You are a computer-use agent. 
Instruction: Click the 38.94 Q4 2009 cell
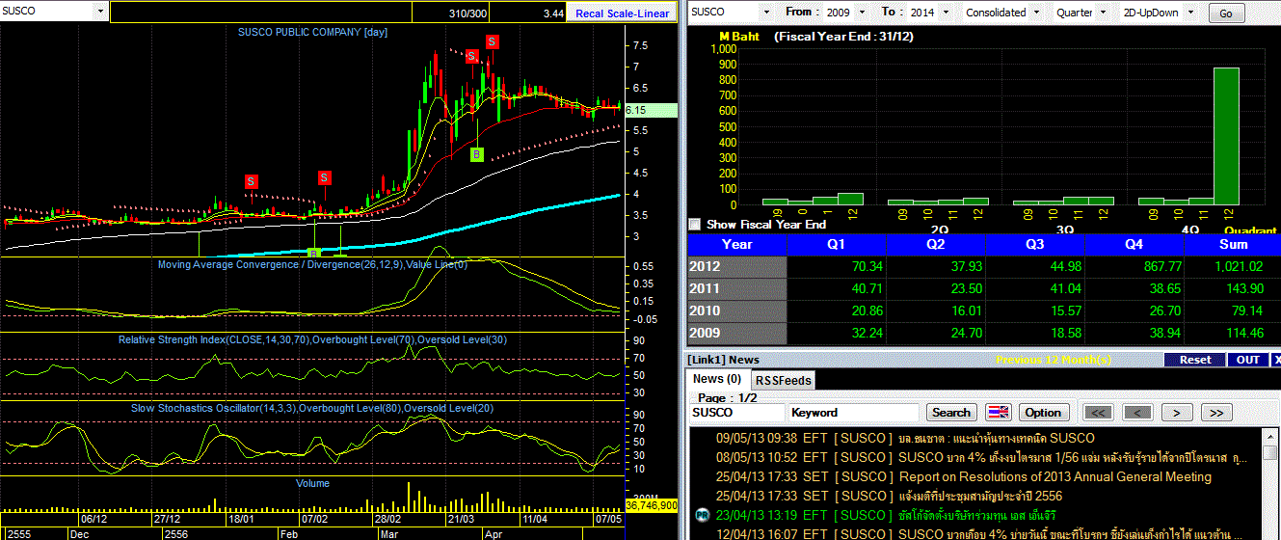point(1136,333)
